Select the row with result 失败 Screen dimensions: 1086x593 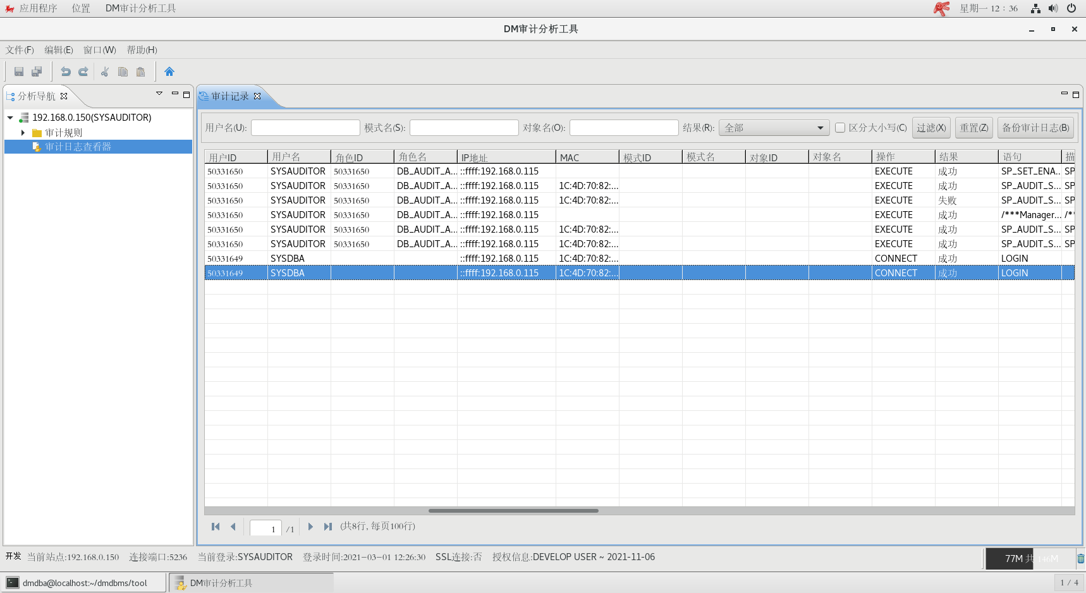coord(640,200)
